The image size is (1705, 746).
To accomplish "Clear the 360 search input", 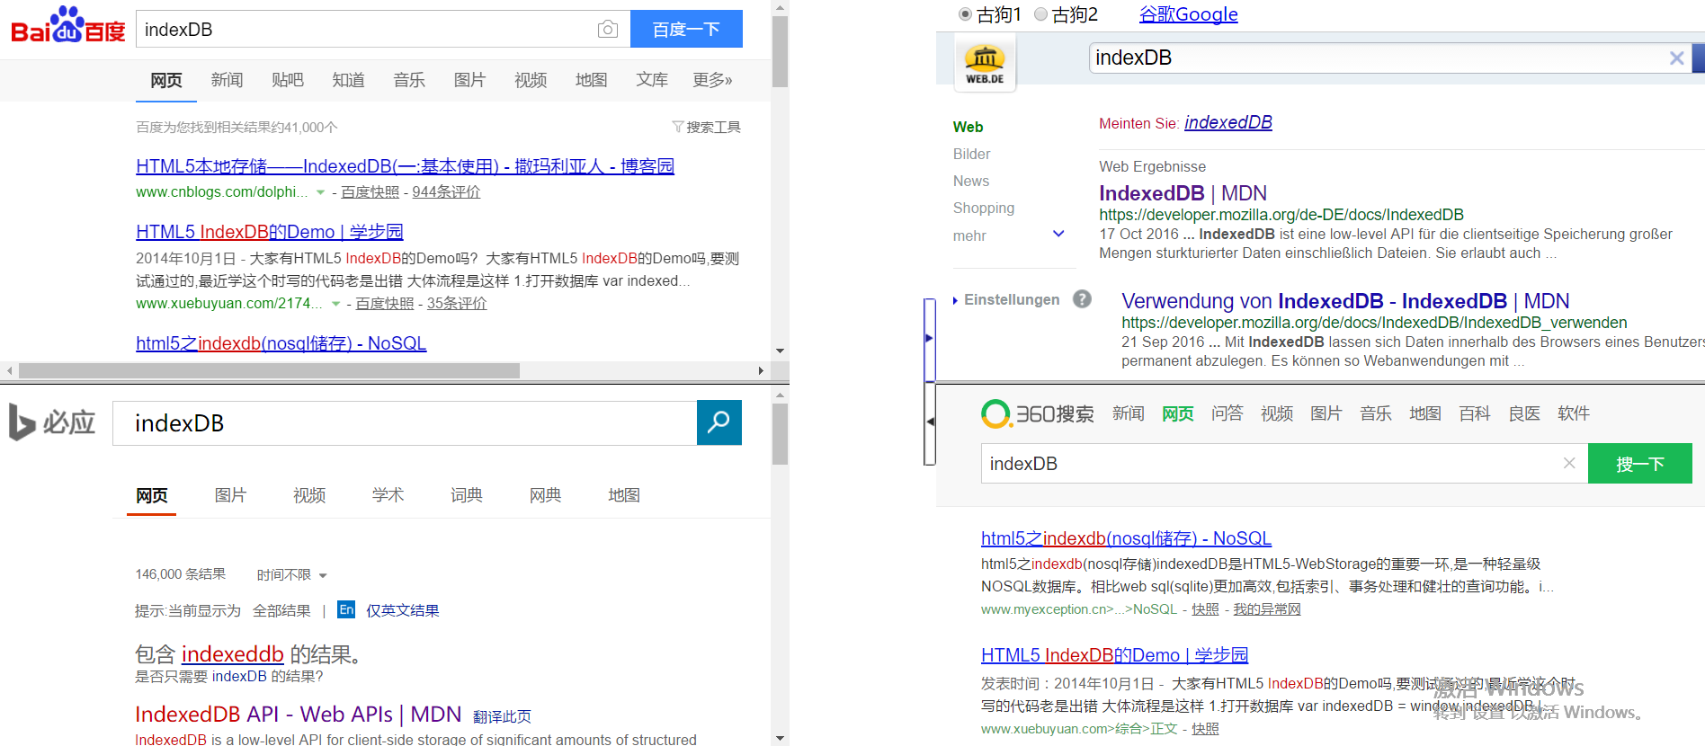I will tap(1569, 463).
